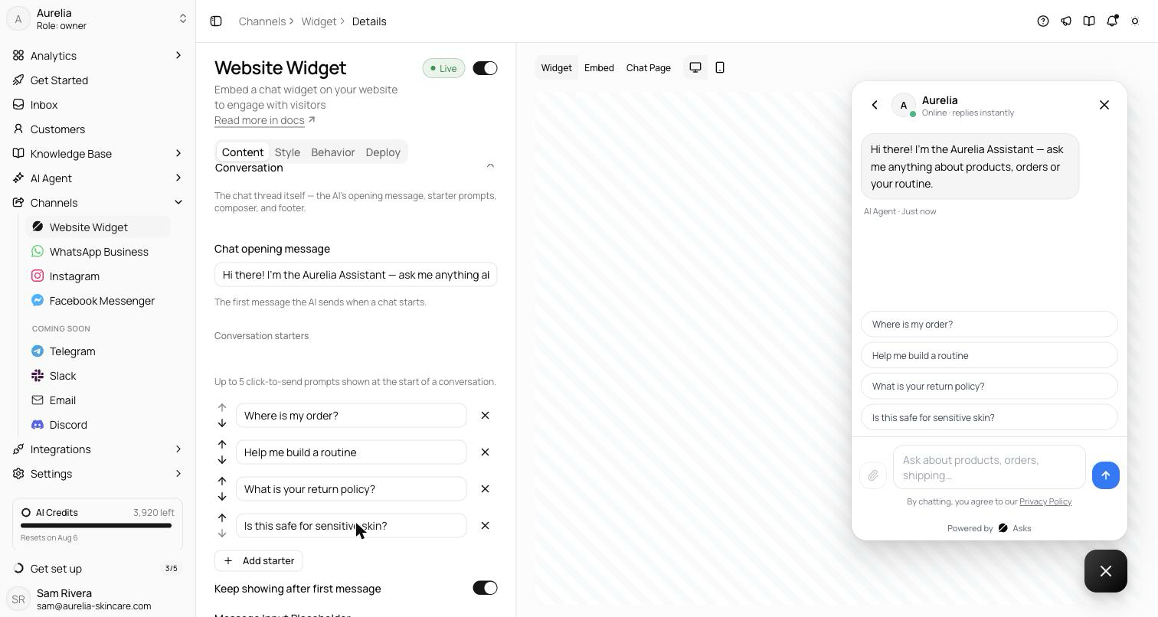The height and width of the screenshot is (617, 1158).
Task: Open WhatsApp Business channel
Action: coord(98,252)
